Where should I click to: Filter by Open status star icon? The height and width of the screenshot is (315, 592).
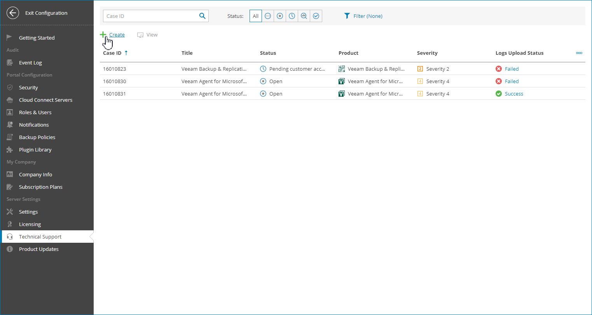280,16
